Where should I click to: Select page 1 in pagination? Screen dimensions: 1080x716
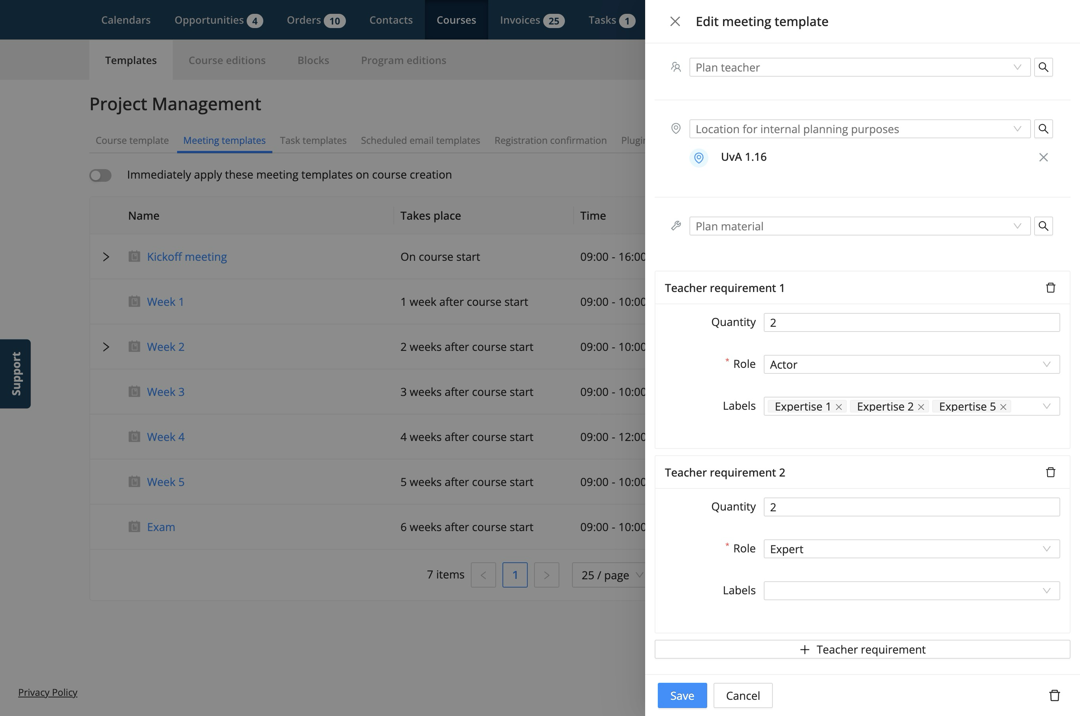(x=515, y=575)
